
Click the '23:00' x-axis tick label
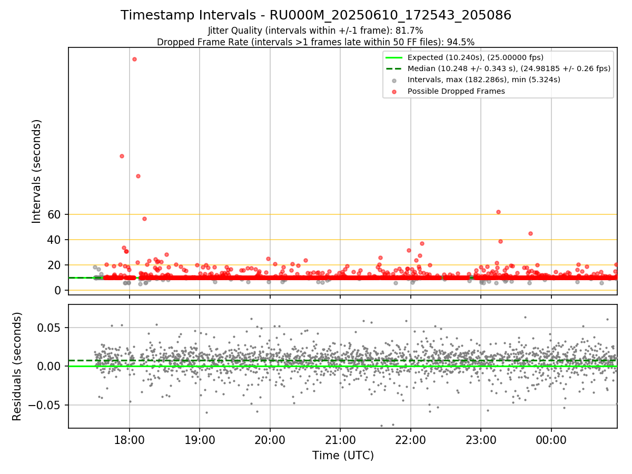pyautogui.click(x=481, y=439)
